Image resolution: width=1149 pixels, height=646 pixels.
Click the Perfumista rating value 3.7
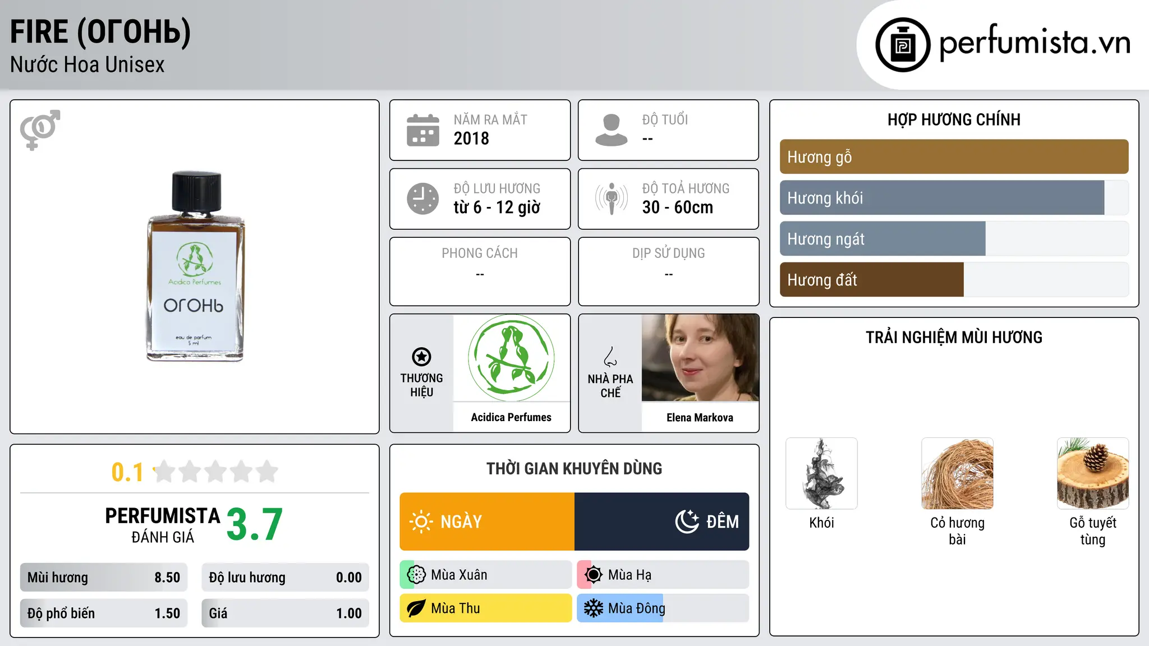pyautogui.click(x=255, y=525)
